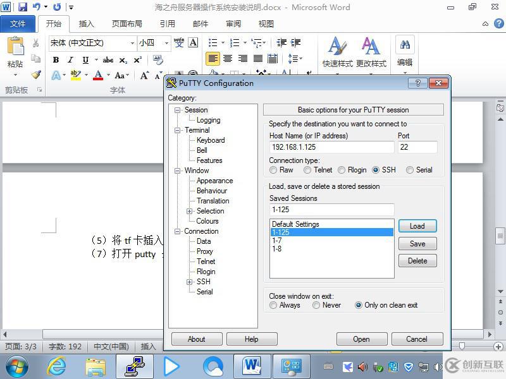Open the PuTTY taskbar icon
The height and width of the screenshot is (379, 506).
point(135,367)
